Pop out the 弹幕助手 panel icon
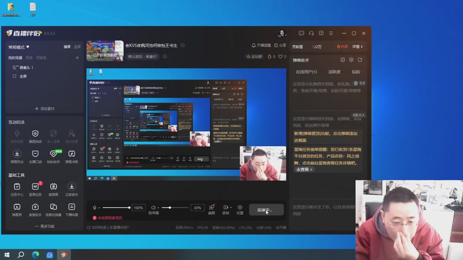The width and height of the screenshot is (463, 260). click(360, 60)
